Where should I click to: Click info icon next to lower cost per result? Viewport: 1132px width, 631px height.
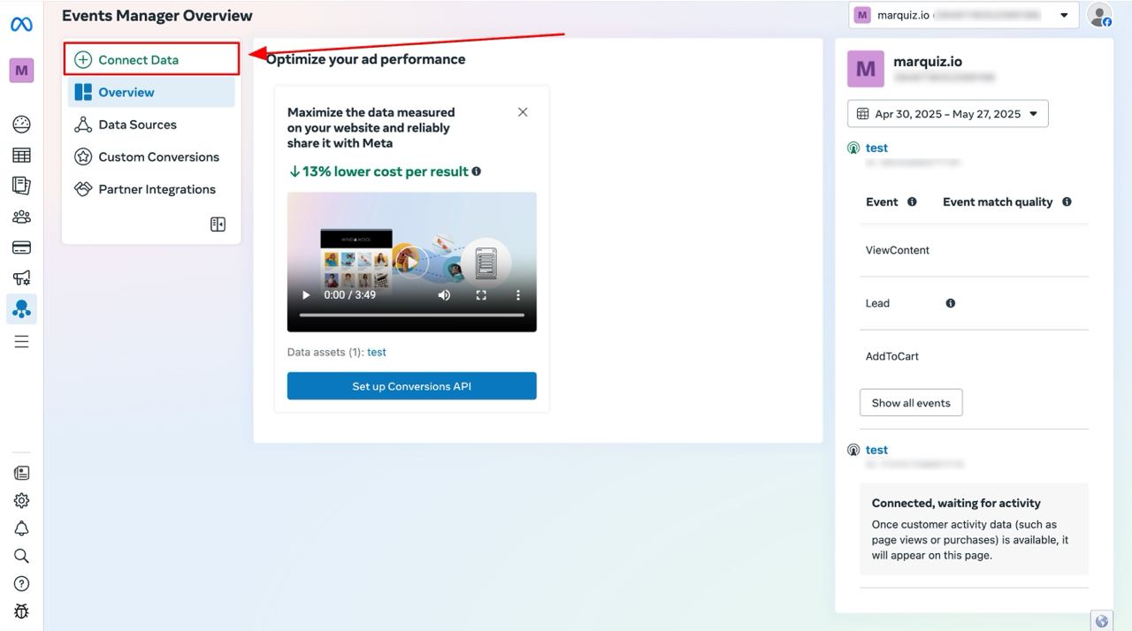pyautogui.click(x=477, y=171)
